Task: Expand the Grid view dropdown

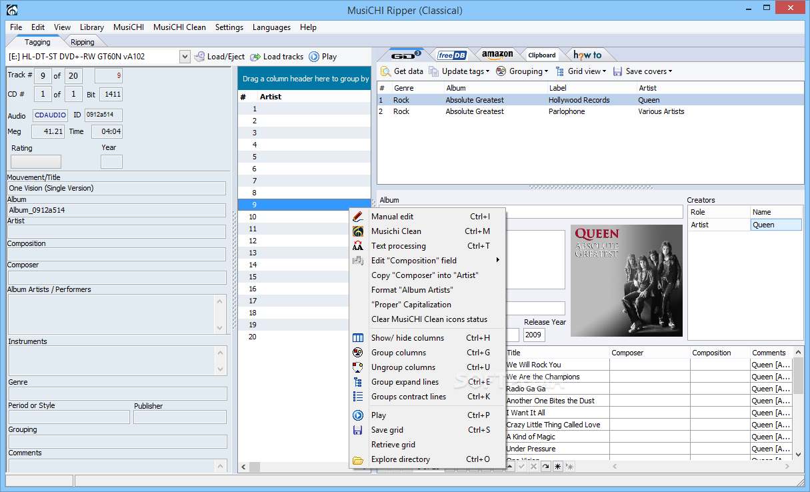Action: [604, 72]
